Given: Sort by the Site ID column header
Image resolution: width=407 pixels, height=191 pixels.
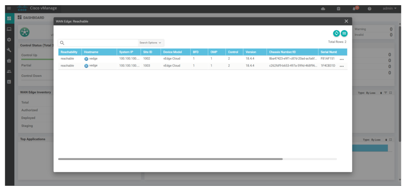Looking at the screenshot, I should [148, 52].
